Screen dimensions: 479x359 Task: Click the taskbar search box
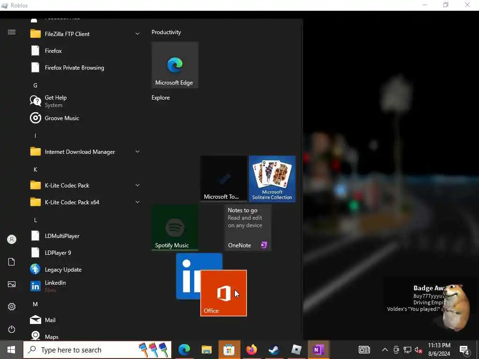pos(97,350)
